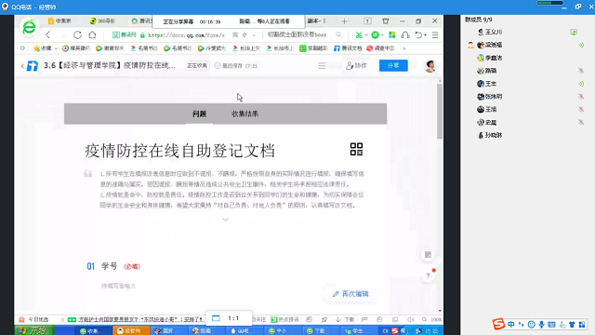The width and height of the screenshot is (595, 335).
Task: Open the 腾讯文档 bookmark
Action: [348, 48]
